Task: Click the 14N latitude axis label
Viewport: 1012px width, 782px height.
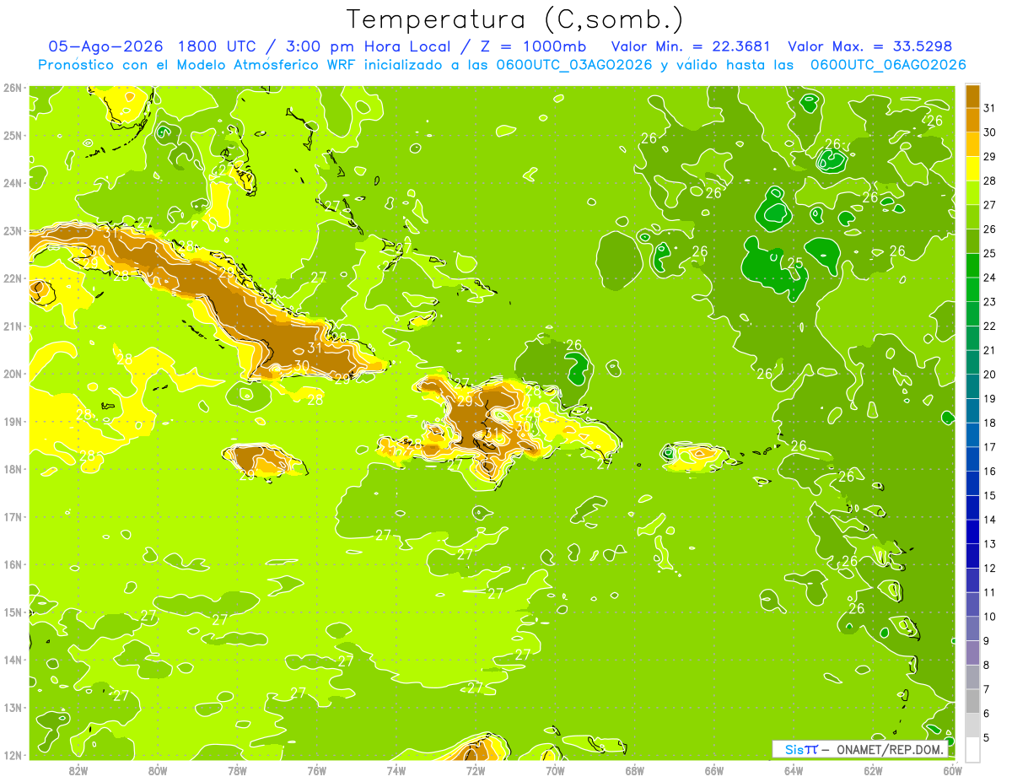Action: (13, 660)
